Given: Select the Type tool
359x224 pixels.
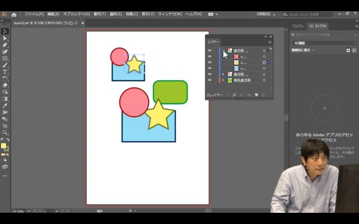Looking at the screenshot, I should pos(5,72).
